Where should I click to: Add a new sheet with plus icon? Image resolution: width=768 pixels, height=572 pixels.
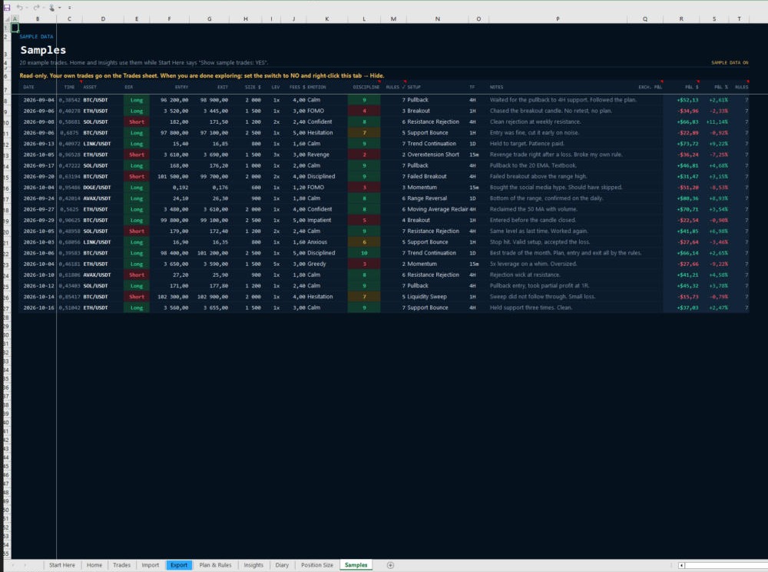point(390,565)
